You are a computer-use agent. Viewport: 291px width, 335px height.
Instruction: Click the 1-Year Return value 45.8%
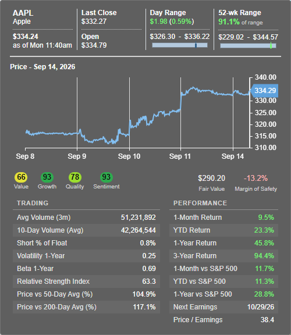(264, 243)
